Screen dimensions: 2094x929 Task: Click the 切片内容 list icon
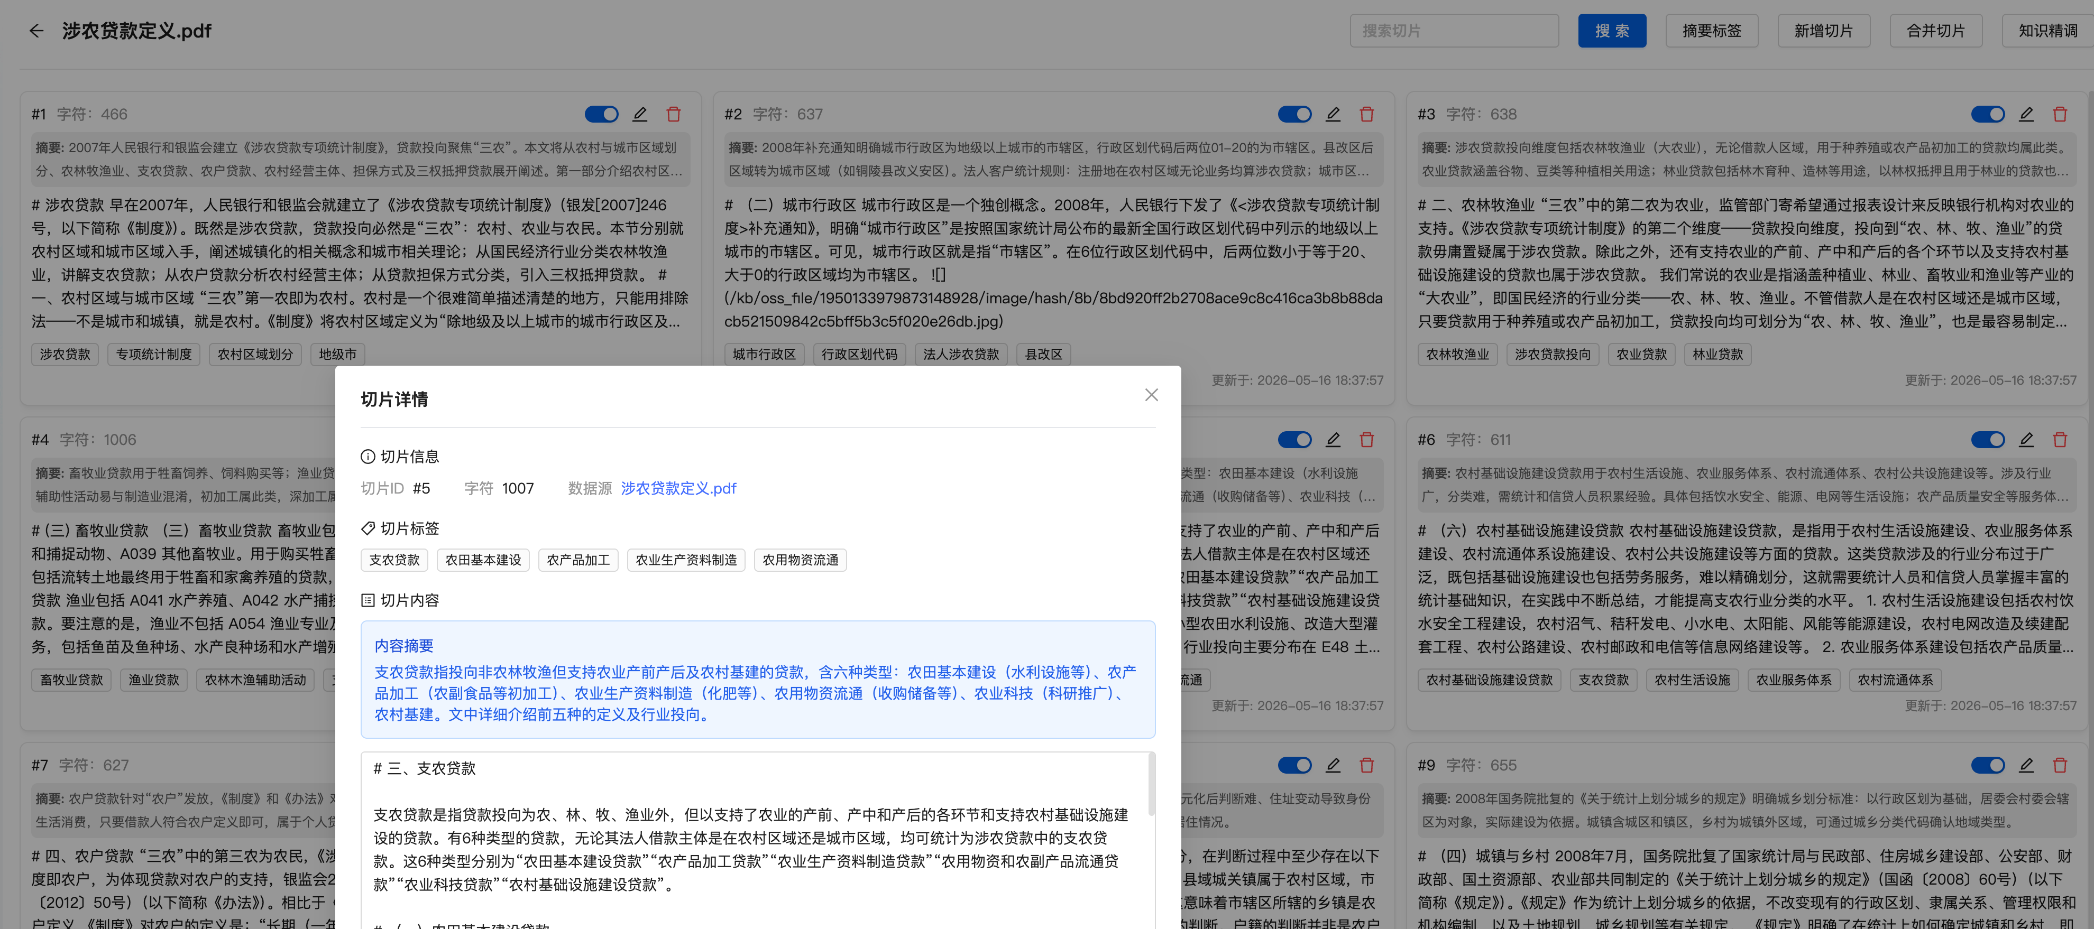pyautogui.click(x=368, y=601)
